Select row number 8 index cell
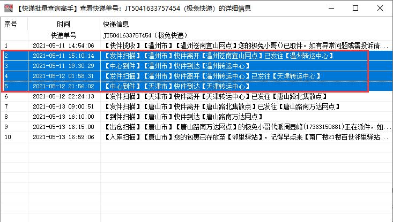The height and width of the screenshot is (222, 393). pyautogui.click(x=6, y=117)
